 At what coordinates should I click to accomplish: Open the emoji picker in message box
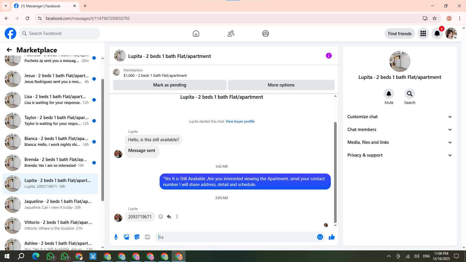click(x=320, y=237)
